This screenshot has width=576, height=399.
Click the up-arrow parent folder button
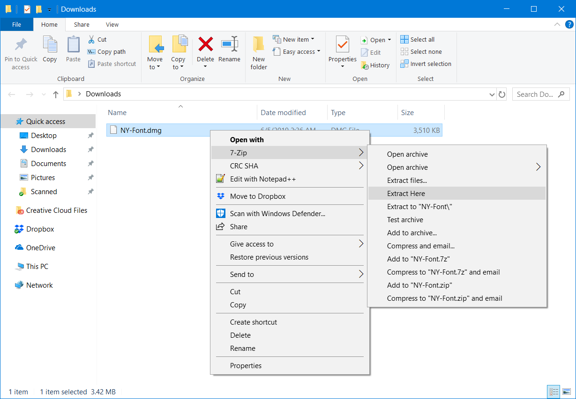(x=56, y=94)
